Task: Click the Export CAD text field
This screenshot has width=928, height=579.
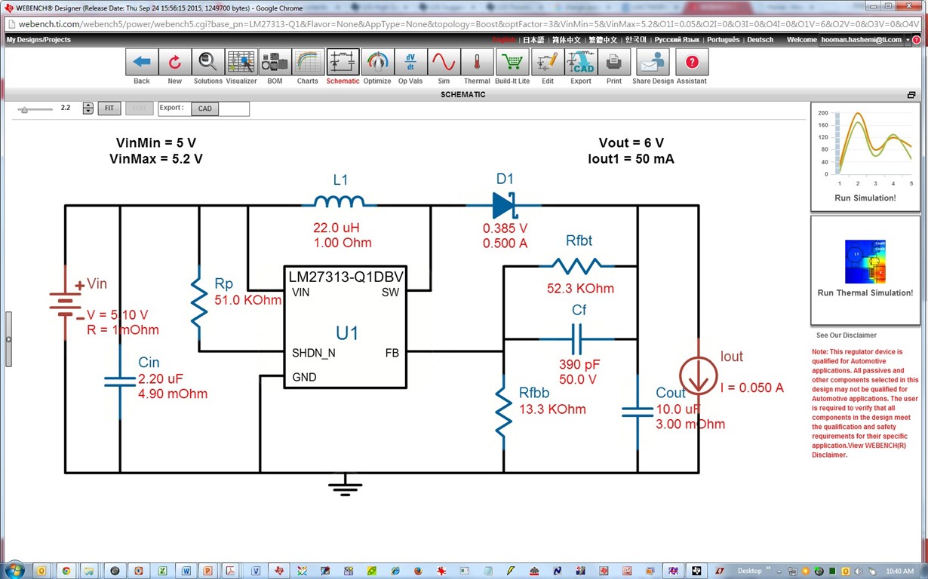Action: (234, 109)
